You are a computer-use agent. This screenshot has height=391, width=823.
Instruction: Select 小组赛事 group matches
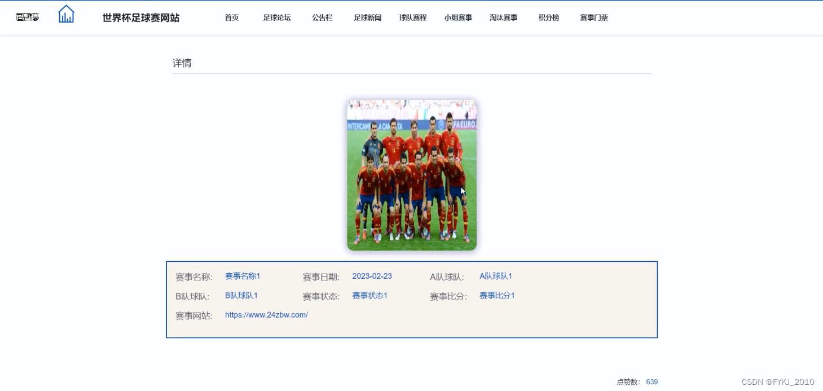point(458,17)
